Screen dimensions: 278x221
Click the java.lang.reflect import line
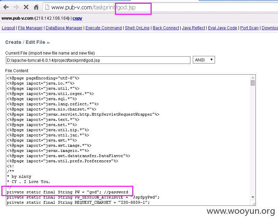point(53,104)
